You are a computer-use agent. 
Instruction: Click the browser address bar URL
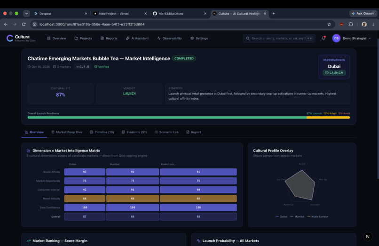coord(92,24)
